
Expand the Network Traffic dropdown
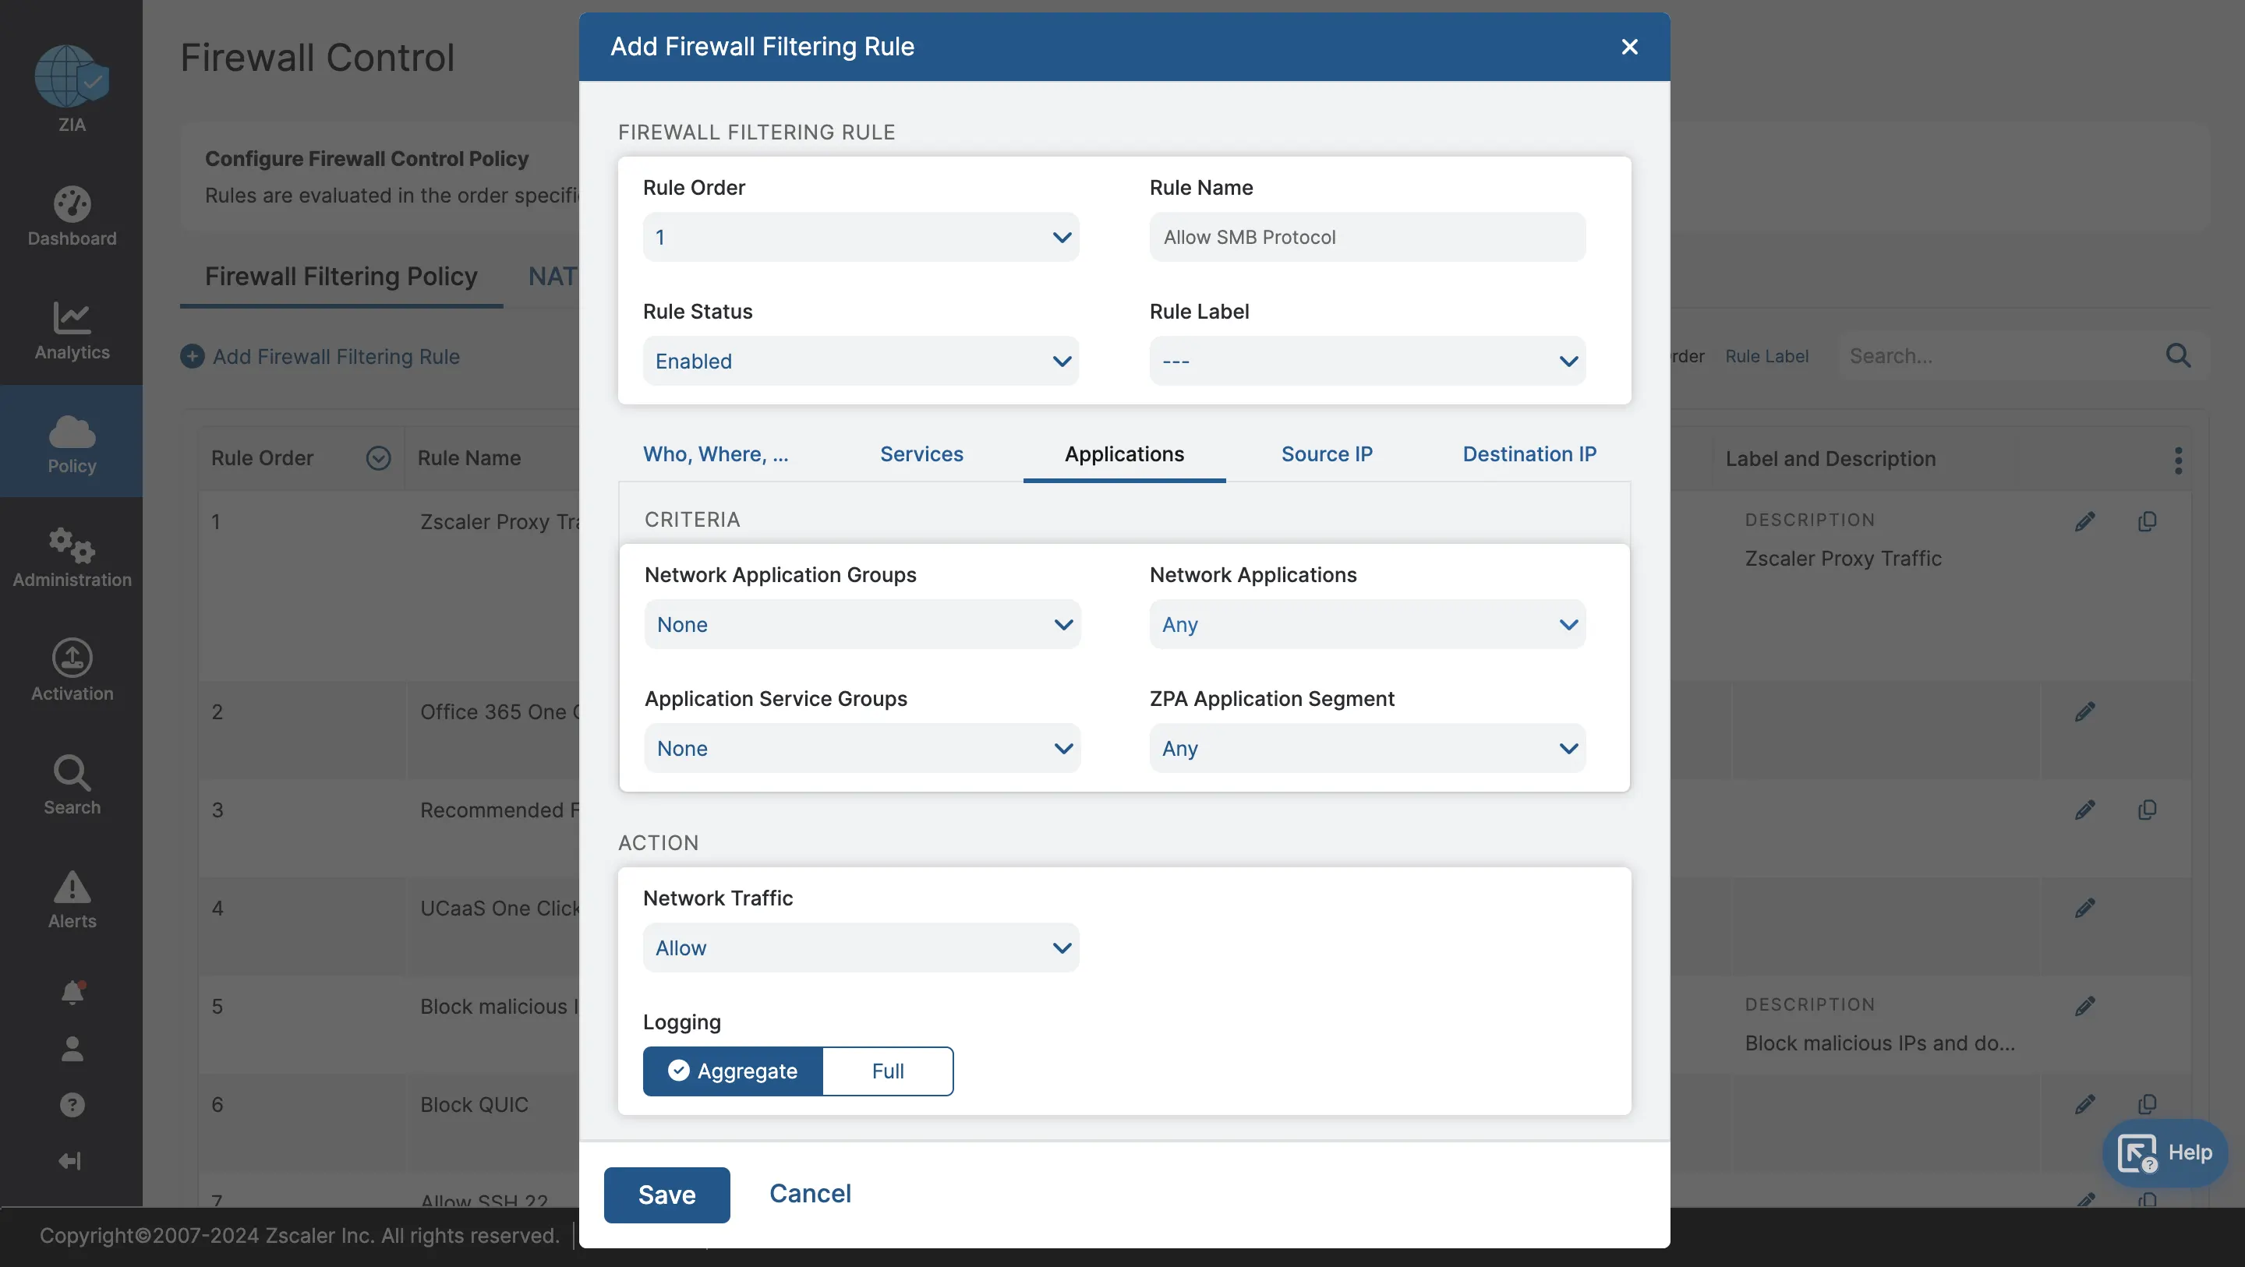(x=860, y=948)
